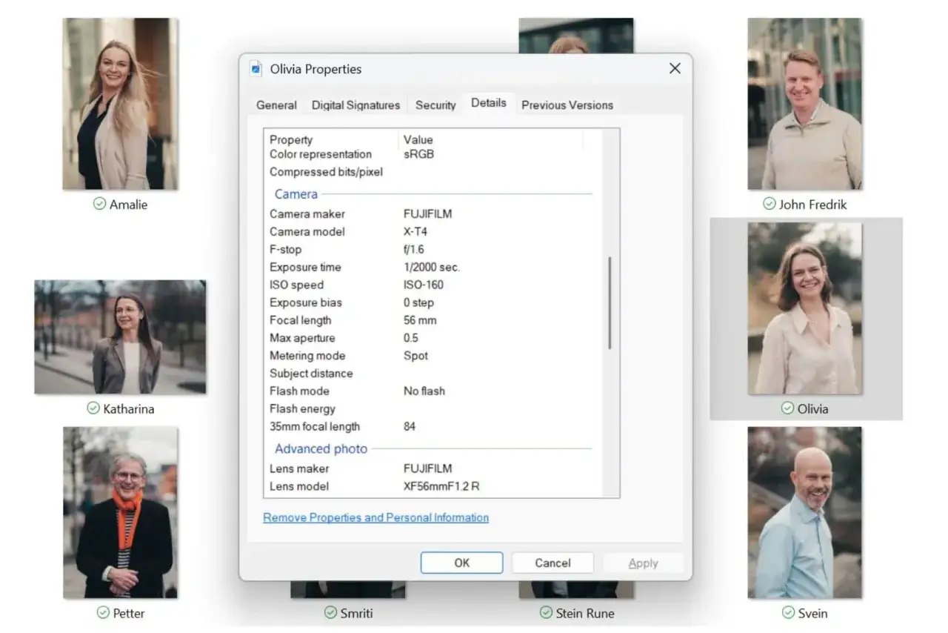Click the green checkmark beside John Fredrik
This screenshot has height=633, width=948.
pos(770,204)
